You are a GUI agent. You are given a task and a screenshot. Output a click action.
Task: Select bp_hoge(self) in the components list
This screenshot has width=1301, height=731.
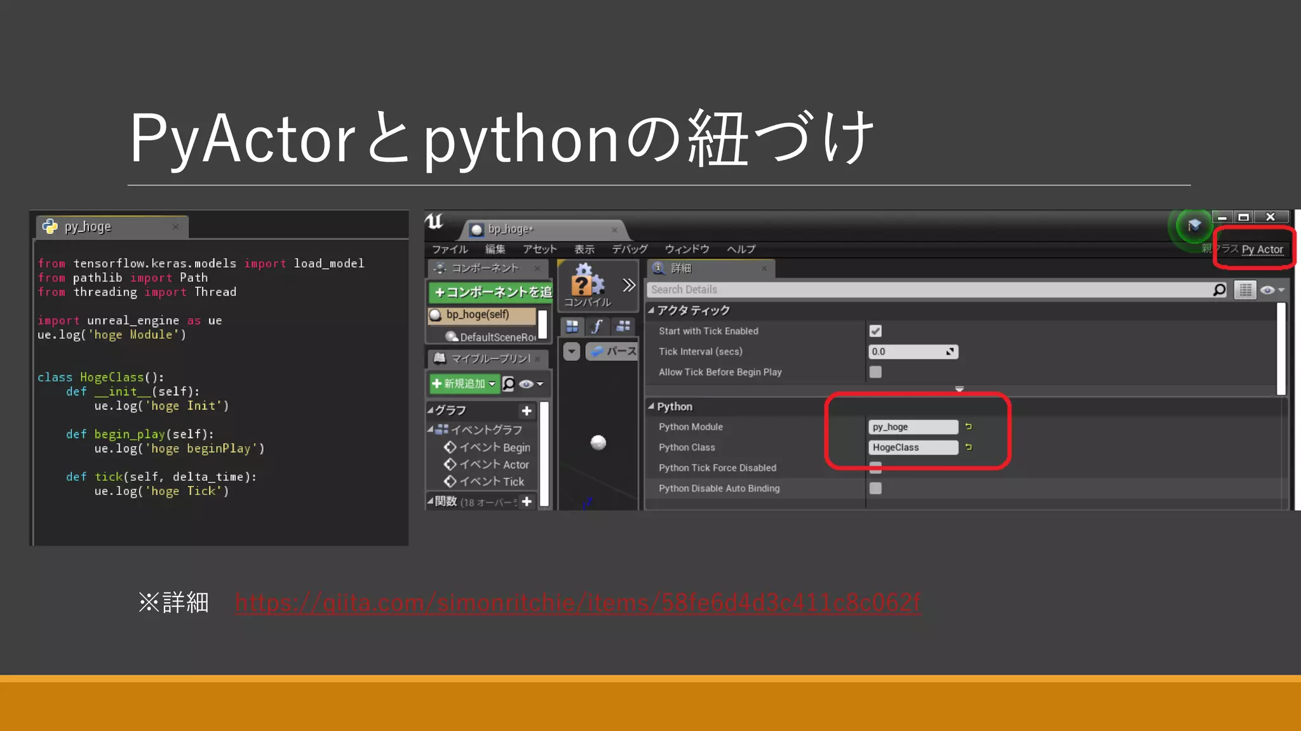pyautogui.click(x=482, y=315)
